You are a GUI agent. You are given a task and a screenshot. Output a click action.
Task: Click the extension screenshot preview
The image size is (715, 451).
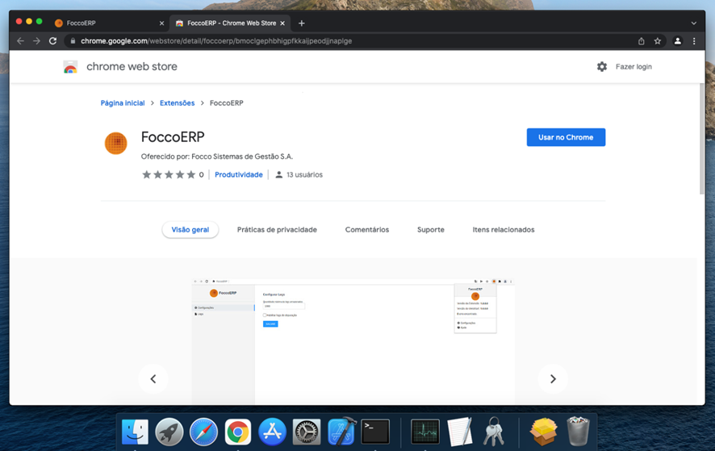pyautogui.click(x=353, y=341)
